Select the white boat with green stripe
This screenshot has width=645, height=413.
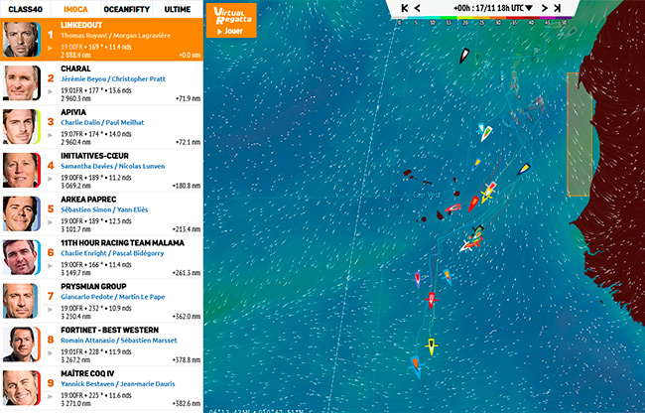pyautogui.click(x=486, y=133)
